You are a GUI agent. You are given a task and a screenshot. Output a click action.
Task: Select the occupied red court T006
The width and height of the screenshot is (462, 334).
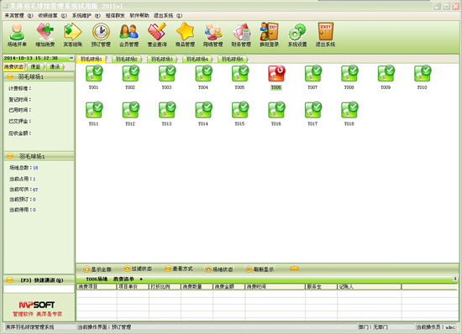276,77
